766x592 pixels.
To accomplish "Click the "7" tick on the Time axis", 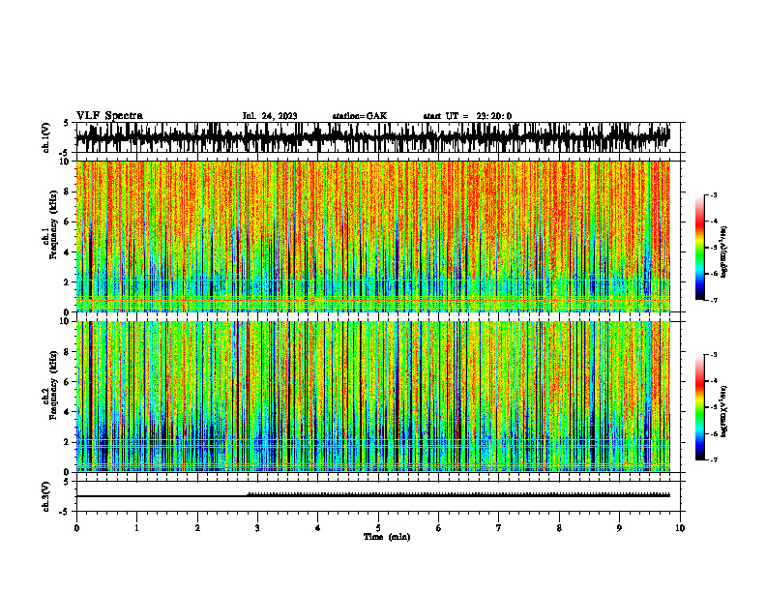I will [x=499, y=528].
